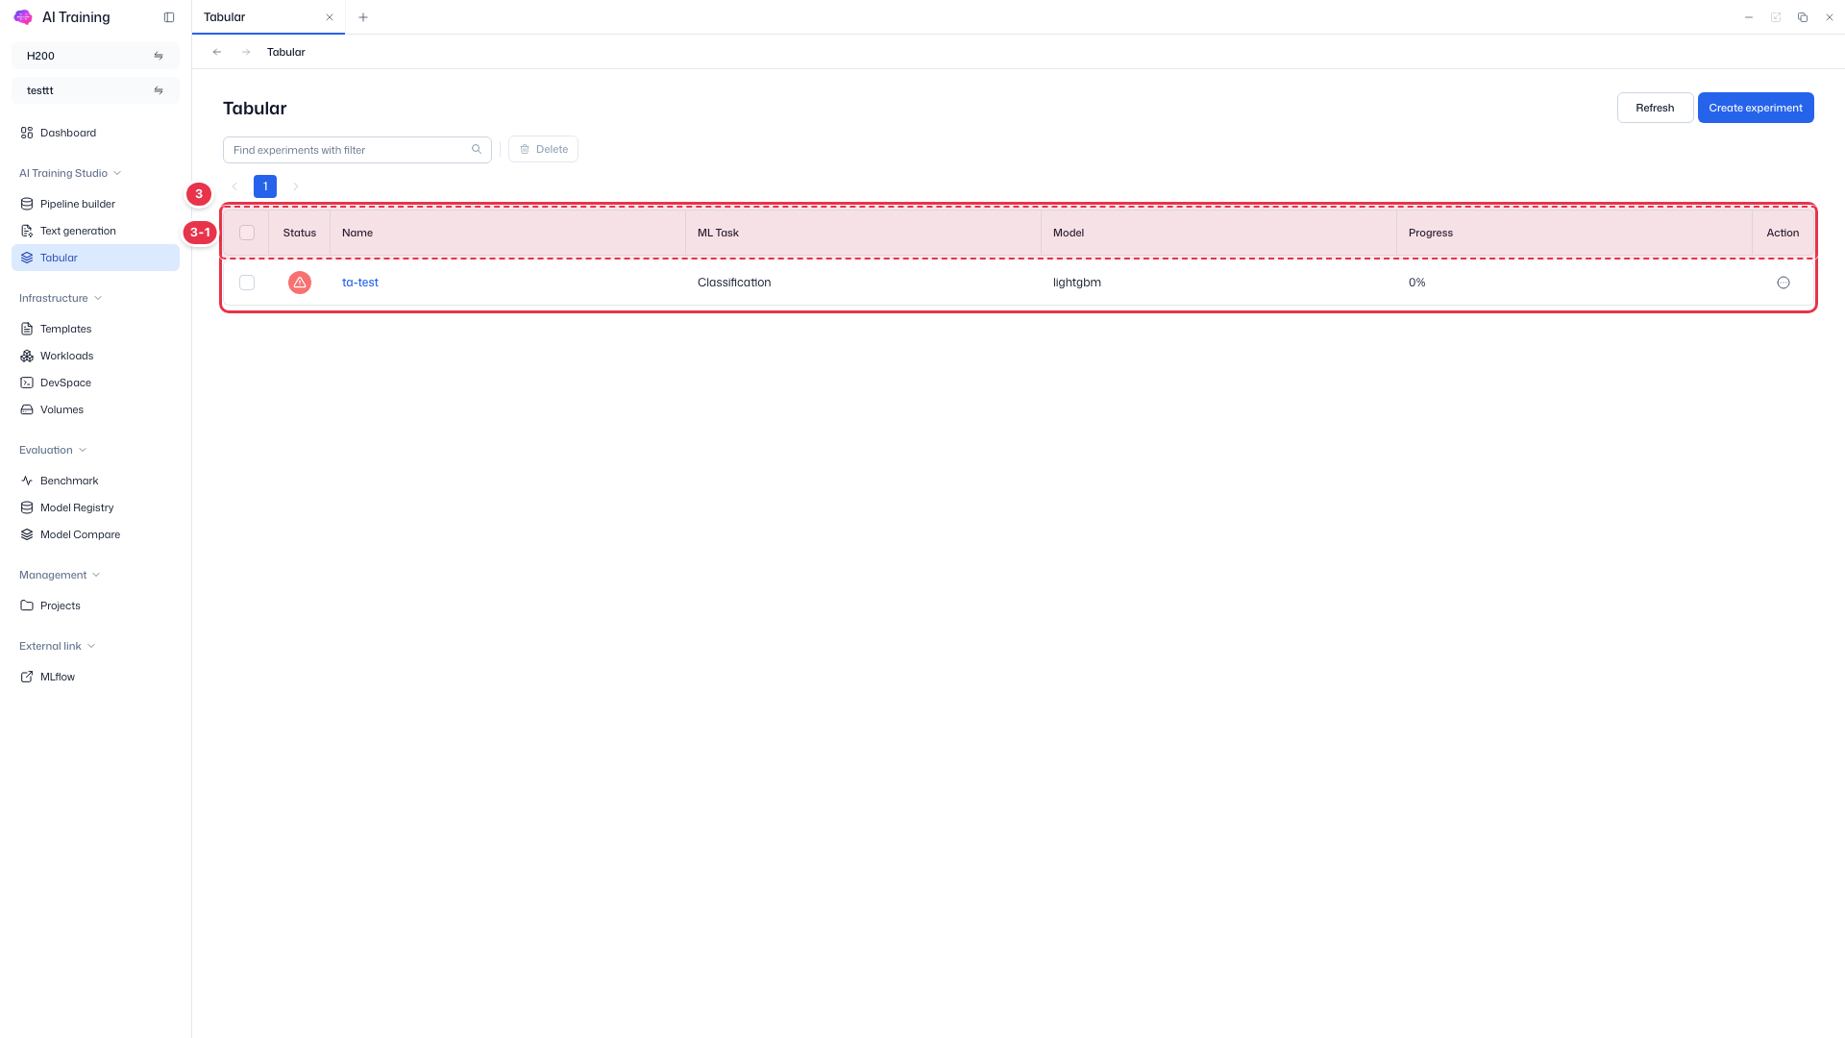Switch project using testtt swap icon
1845x1038 pixels.
tap(159, 90)
